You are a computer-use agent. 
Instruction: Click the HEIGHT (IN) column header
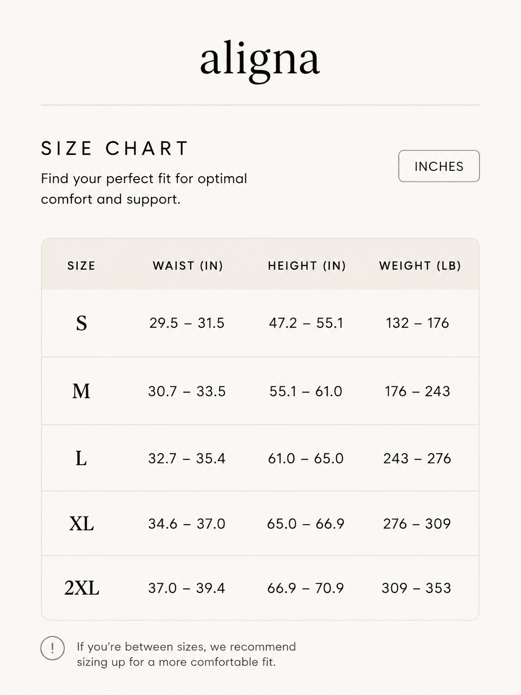tap(307, 266)
